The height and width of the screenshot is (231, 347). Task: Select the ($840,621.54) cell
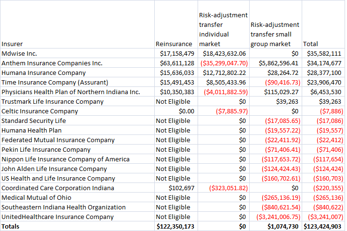(x=276, y=207)
